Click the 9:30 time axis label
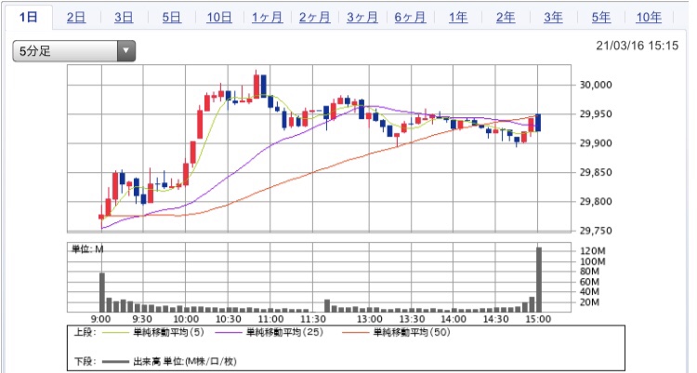Image resolution: width=697 pixels, height=373 pixels. click(142, 319)
